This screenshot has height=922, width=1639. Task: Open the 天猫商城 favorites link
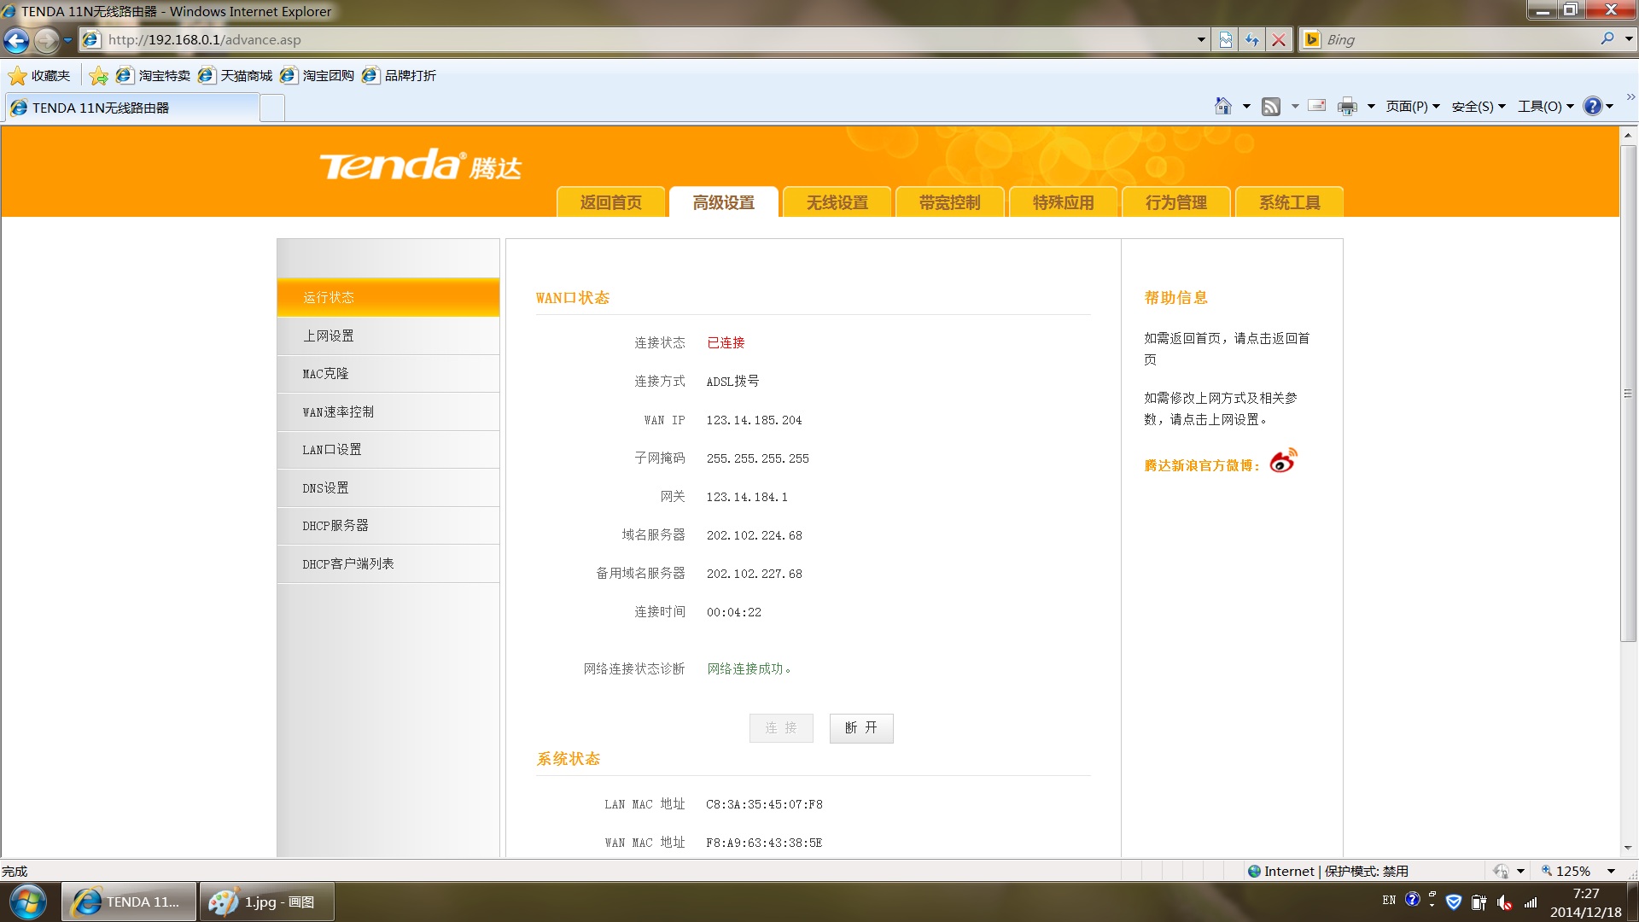coord(235,75)
